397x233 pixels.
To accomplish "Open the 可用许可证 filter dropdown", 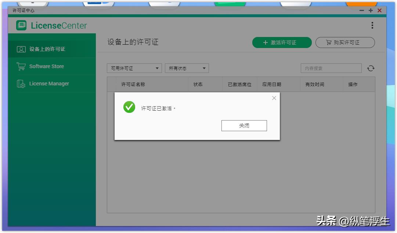I will [x=134, y=68].
